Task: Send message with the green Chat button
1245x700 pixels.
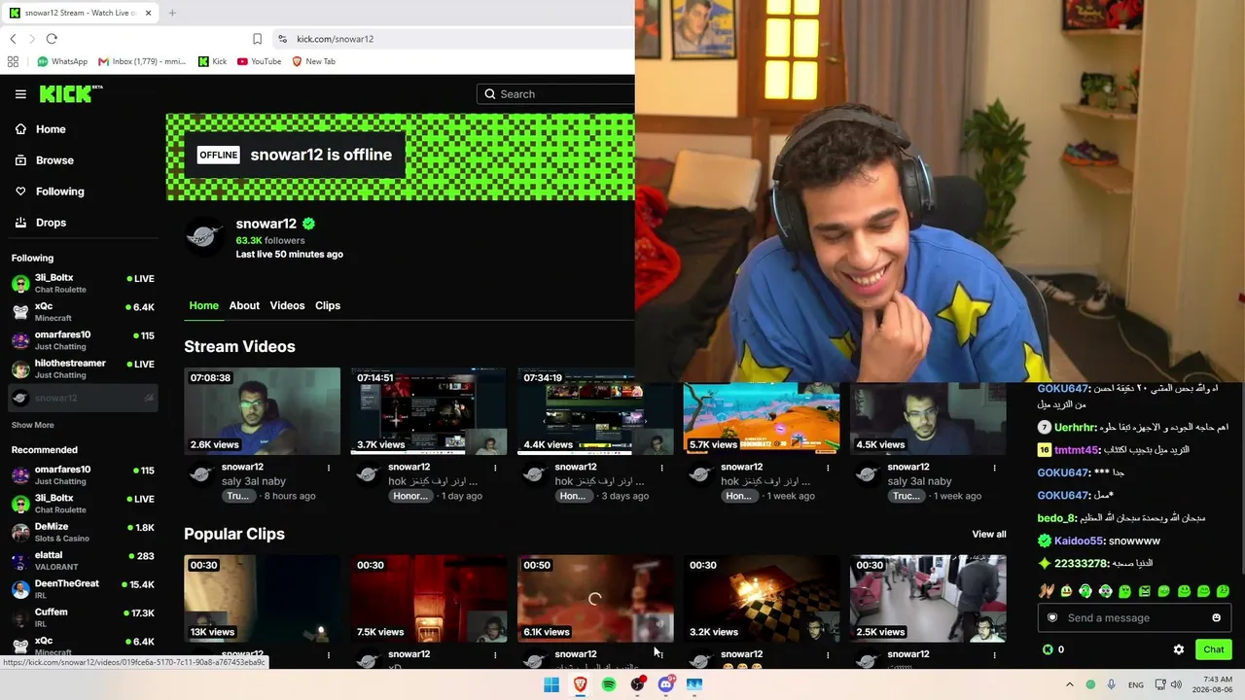Action: 1214,649
